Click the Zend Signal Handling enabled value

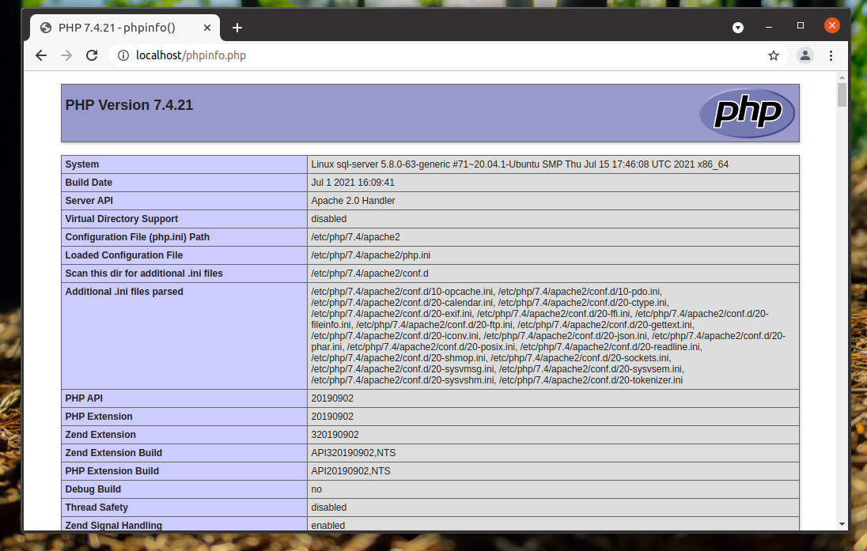(327, 526)
